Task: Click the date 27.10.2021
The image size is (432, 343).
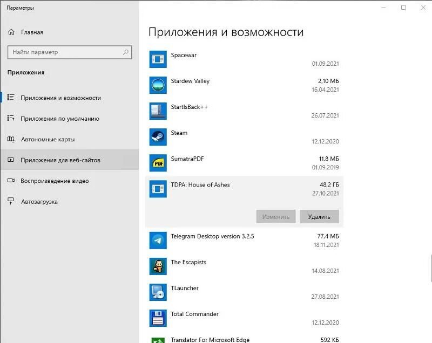Action: coord(326,193)
